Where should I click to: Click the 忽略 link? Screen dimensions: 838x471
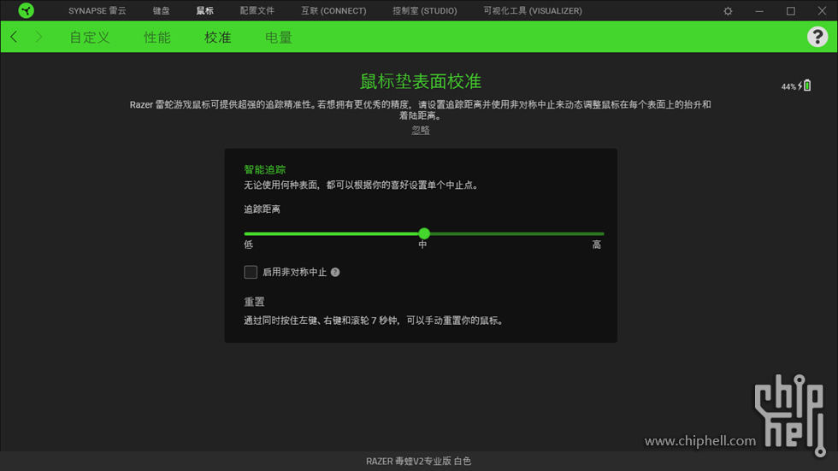pos(421,130)
